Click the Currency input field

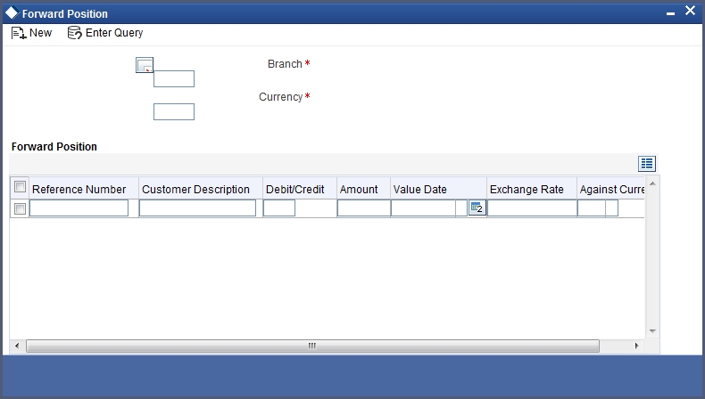[174, 111]
